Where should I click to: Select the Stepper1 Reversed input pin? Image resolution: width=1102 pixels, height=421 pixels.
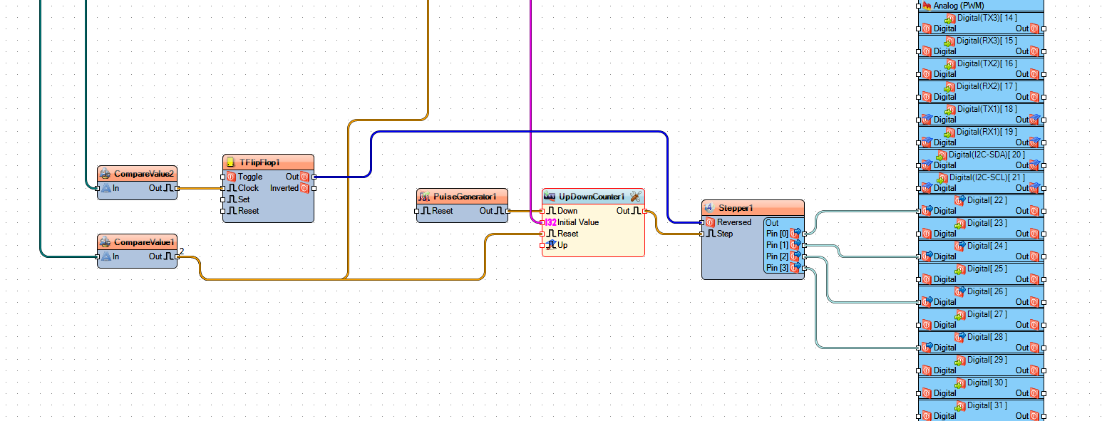pos(702,222)
